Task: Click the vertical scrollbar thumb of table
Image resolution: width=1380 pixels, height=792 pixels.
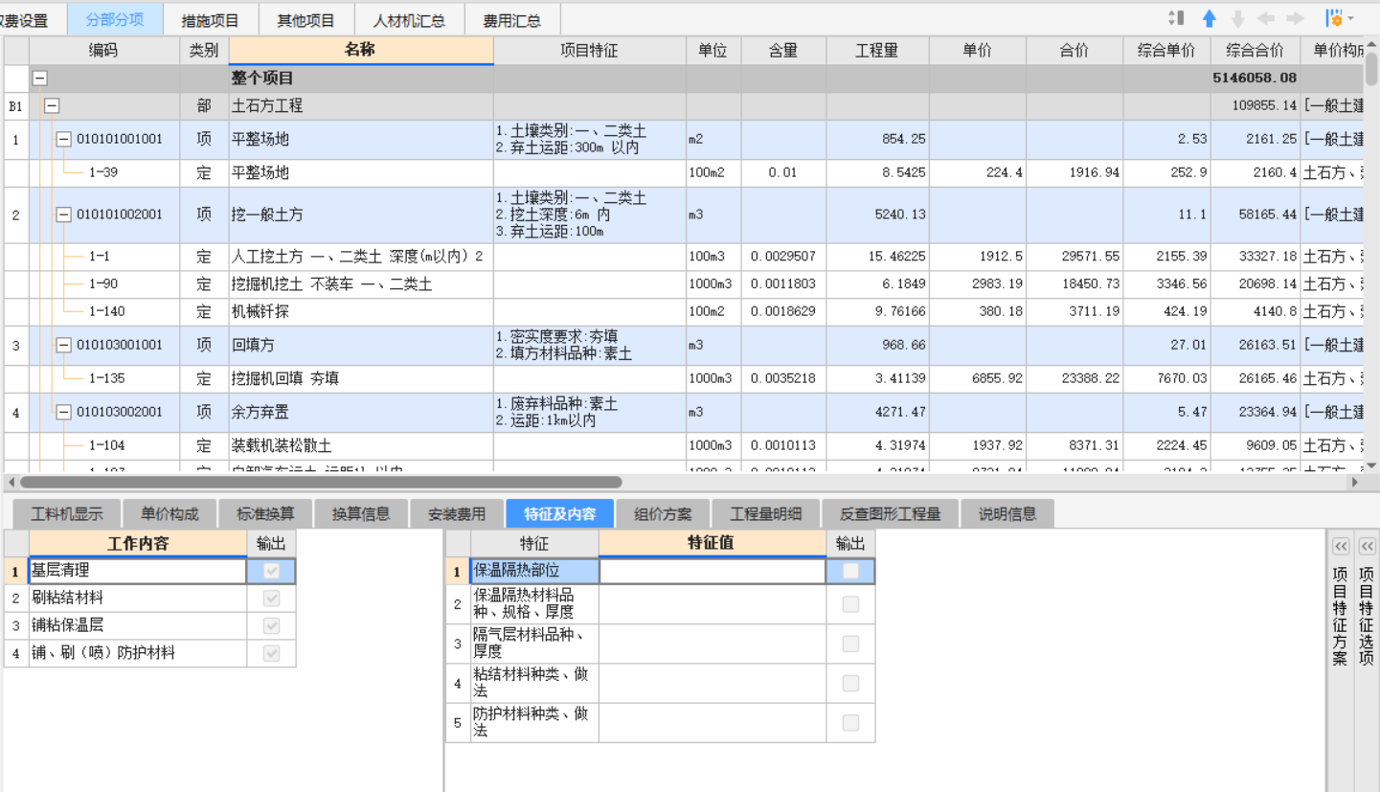Action: click(x=1371, y=69)
